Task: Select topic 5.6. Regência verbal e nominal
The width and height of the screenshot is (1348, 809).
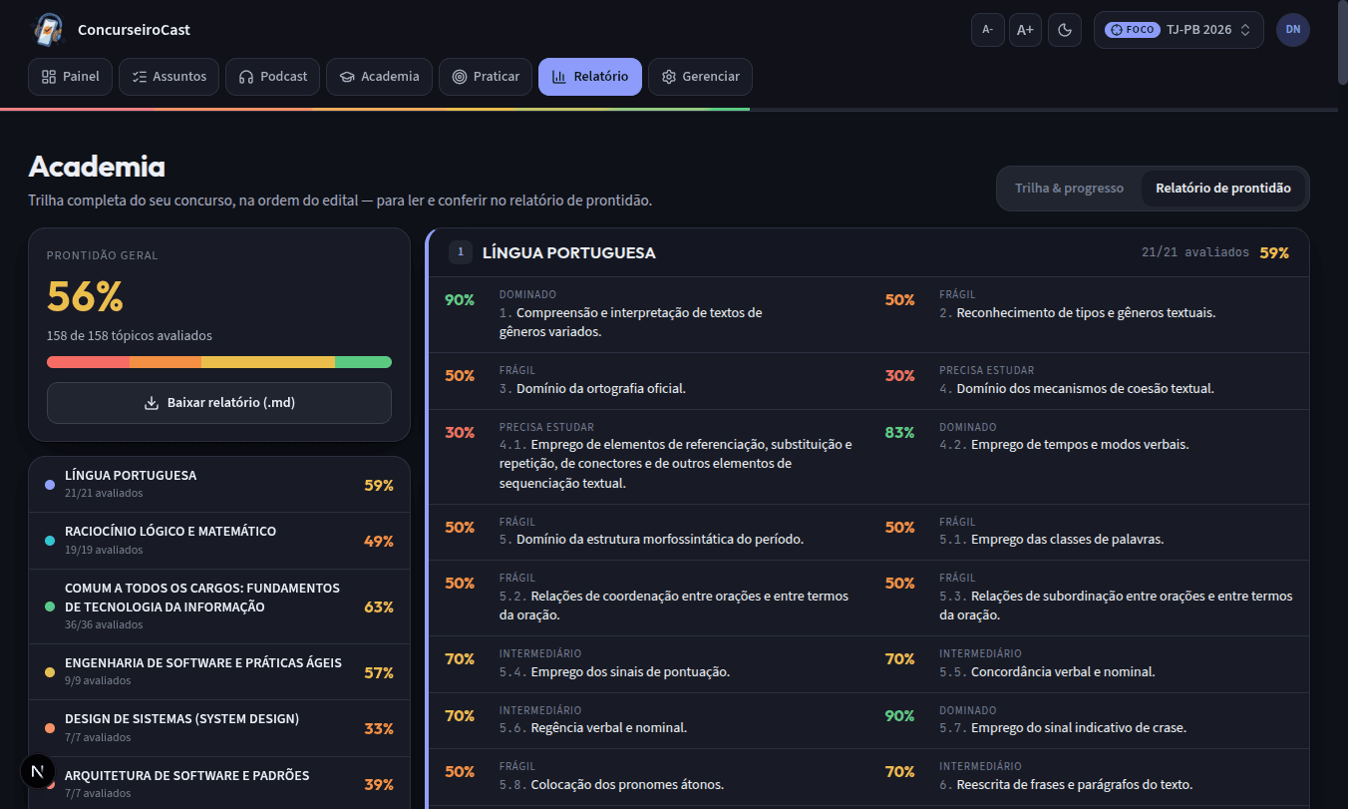Action: click(x=649, y=720)
